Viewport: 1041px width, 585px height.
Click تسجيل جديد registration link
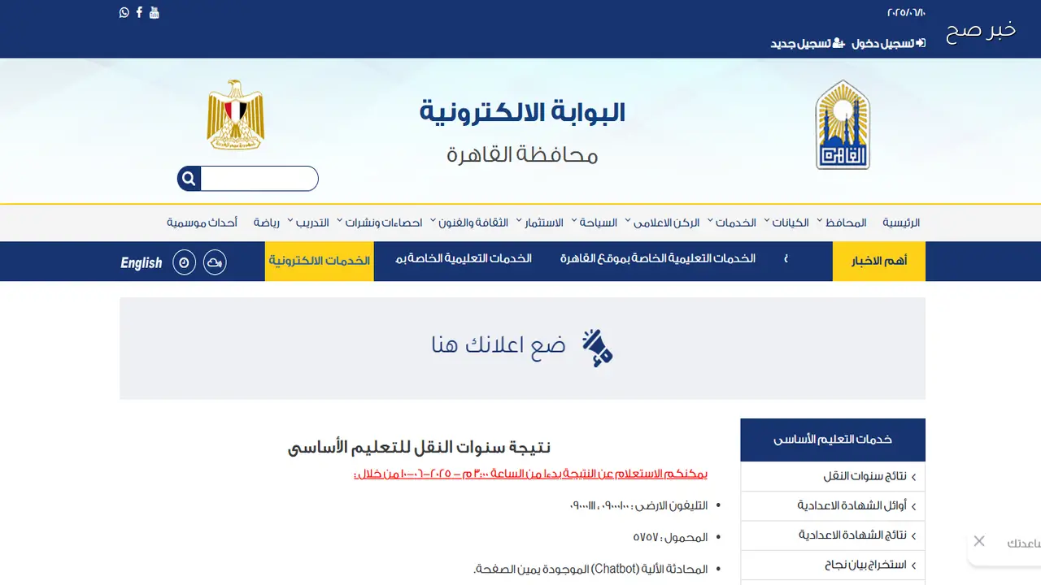pos(807,43)
